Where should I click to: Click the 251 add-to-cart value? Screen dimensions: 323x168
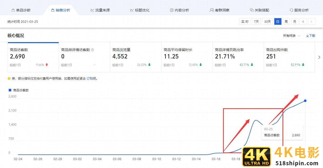click(271, 56)
